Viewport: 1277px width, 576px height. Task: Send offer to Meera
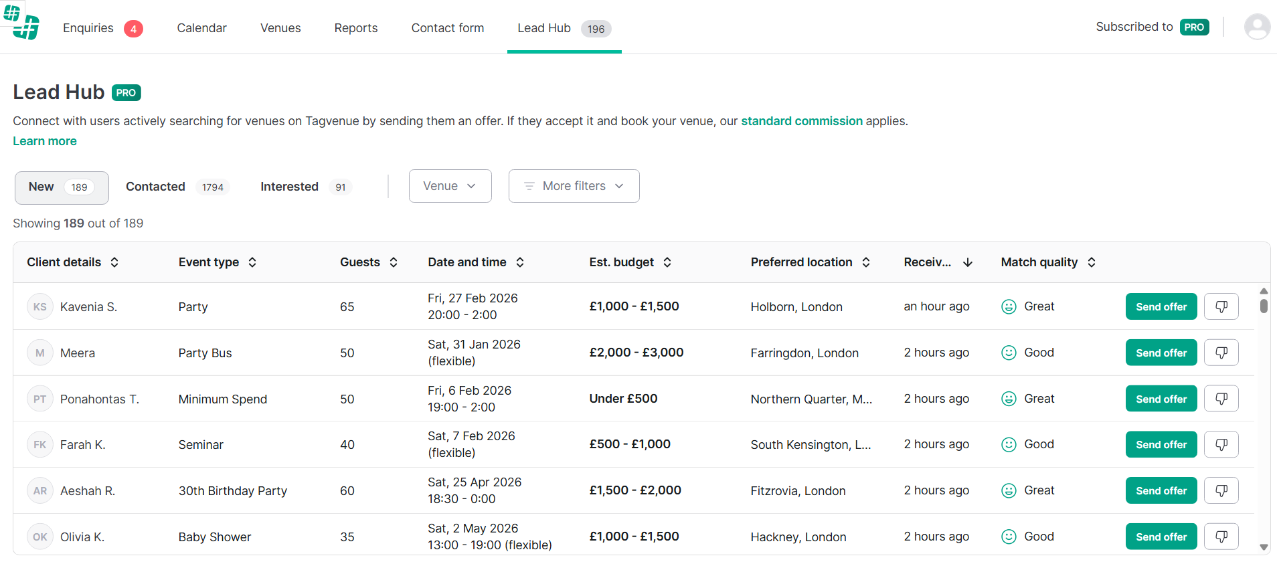point(1161,353)
